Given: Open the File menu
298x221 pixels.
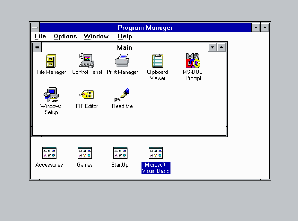Looking at the screenshot, I should click(40, 36).
